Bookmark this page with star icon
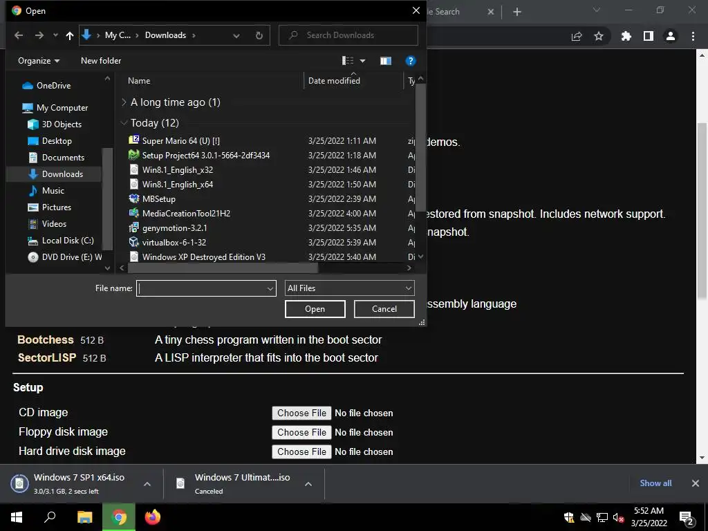 (x=599, y=36)
